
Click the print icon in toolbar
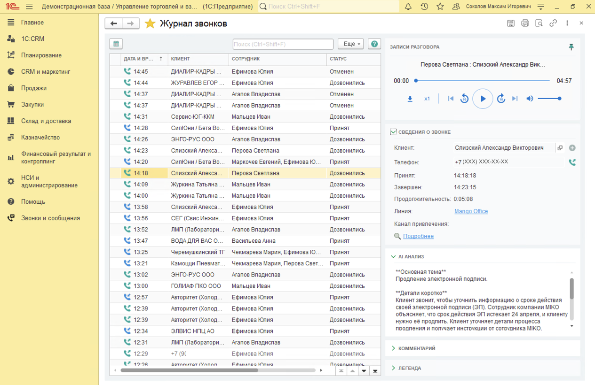pyautogui.click(x=525, y=23)
